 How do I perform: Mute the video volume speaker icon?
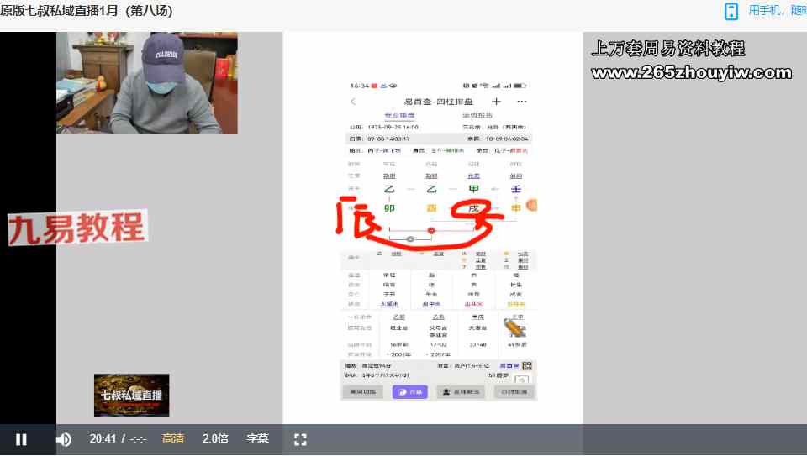coord(64,439)
